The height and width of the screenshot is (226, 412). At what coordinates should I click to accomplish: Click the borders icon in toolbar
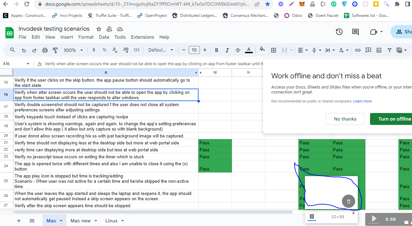click(274, 50)
